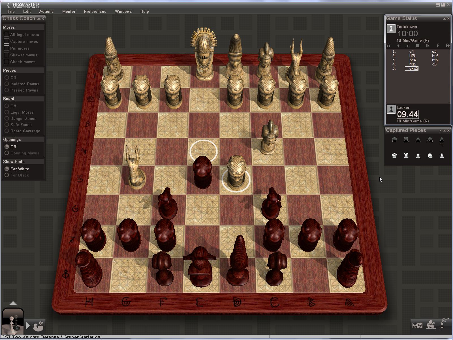453x340 pixels.
Task: Open the Windows menu
Action: pos(123,11)
